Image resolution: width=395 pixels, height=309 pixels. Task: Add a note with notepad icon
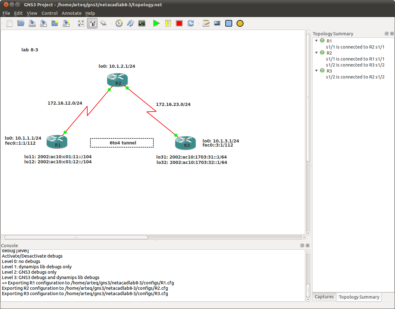tap(206, 23)
